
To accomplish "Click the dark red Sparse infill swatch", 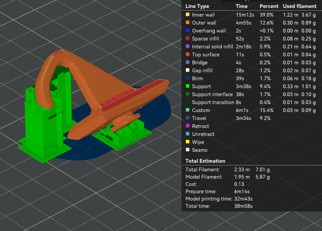I will click(188, 38).
